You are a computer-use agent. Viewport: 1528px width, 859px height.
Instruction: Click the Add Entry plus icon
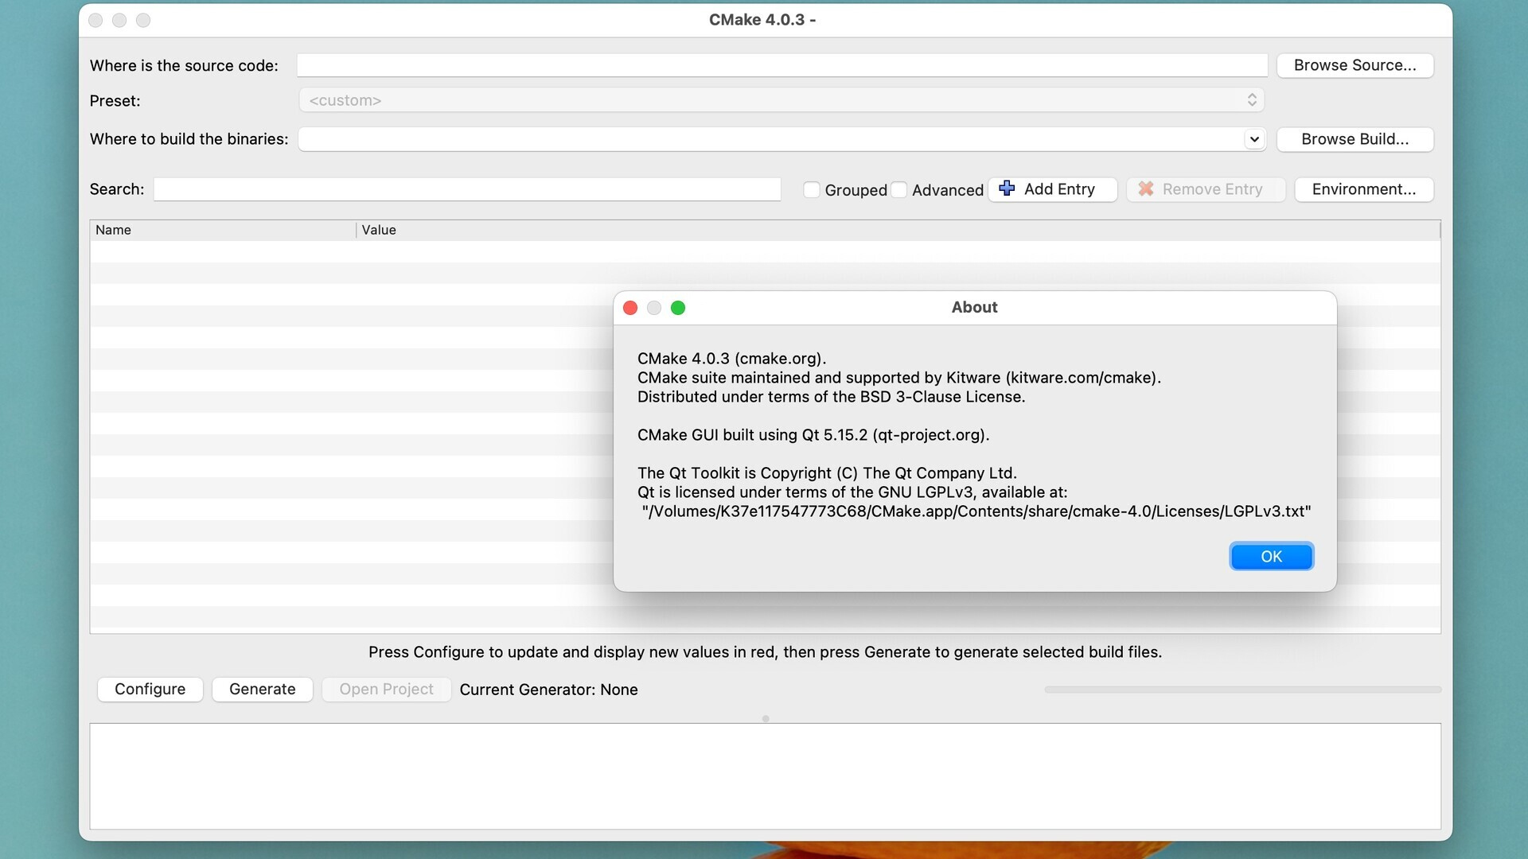tap(1008, 189)
